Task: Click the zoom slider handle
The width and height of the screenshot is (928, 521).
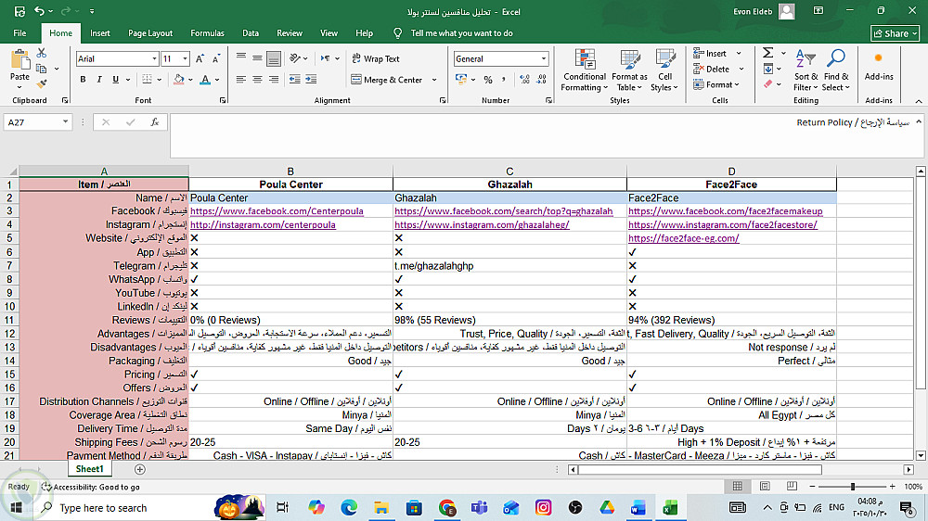Action: 852,486
